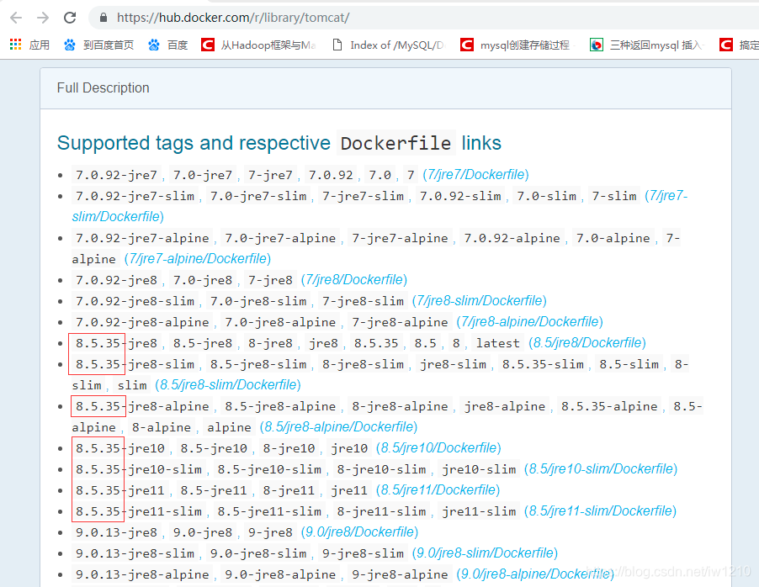Viewport: 759px width, 587px height.
Task: Open the 从Hadoop框架与Ma bookmark
Action: (268, 45)
